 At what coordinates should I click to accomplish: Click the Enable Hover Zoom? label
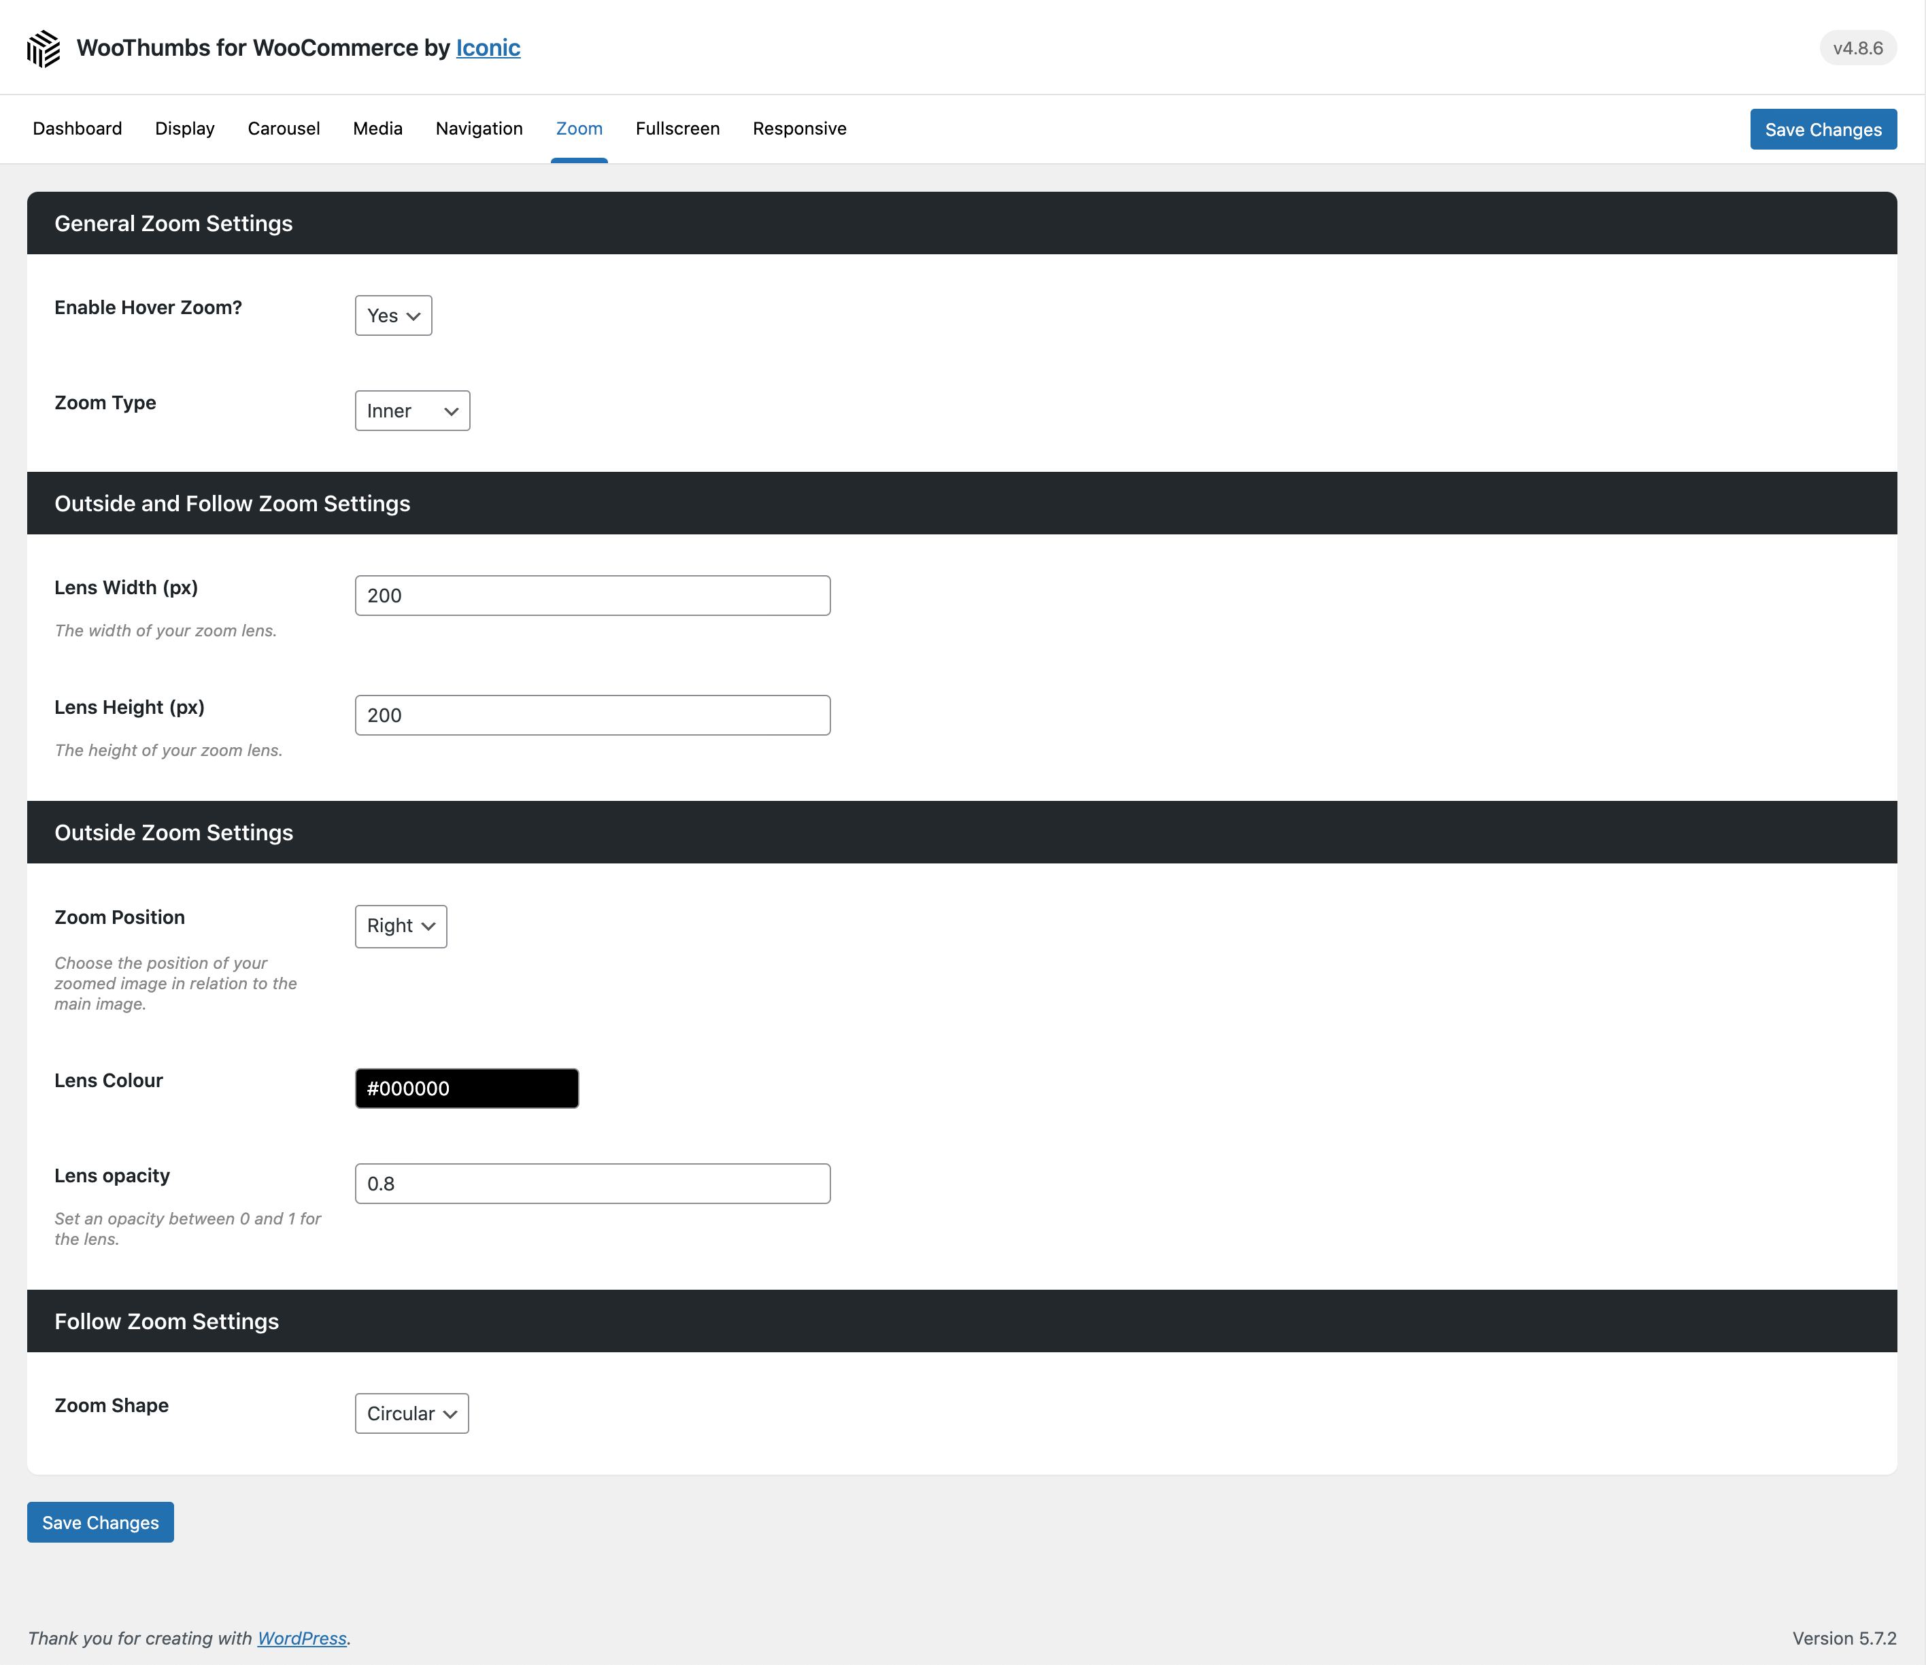point(148,307)
